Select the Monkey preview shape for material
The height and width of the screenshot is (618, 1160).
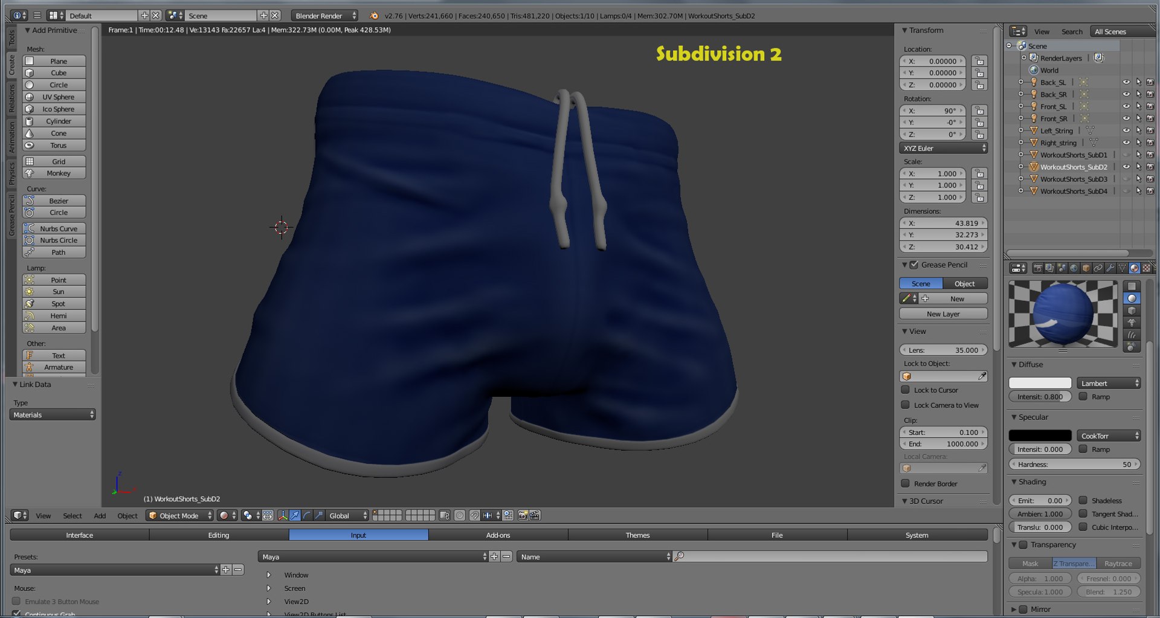coord(1132,323)
